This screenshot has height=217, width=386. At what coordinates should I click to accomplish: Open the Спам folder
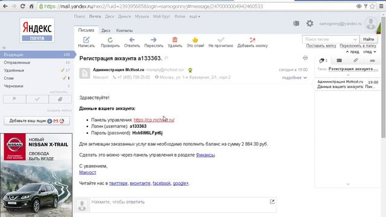36,78
